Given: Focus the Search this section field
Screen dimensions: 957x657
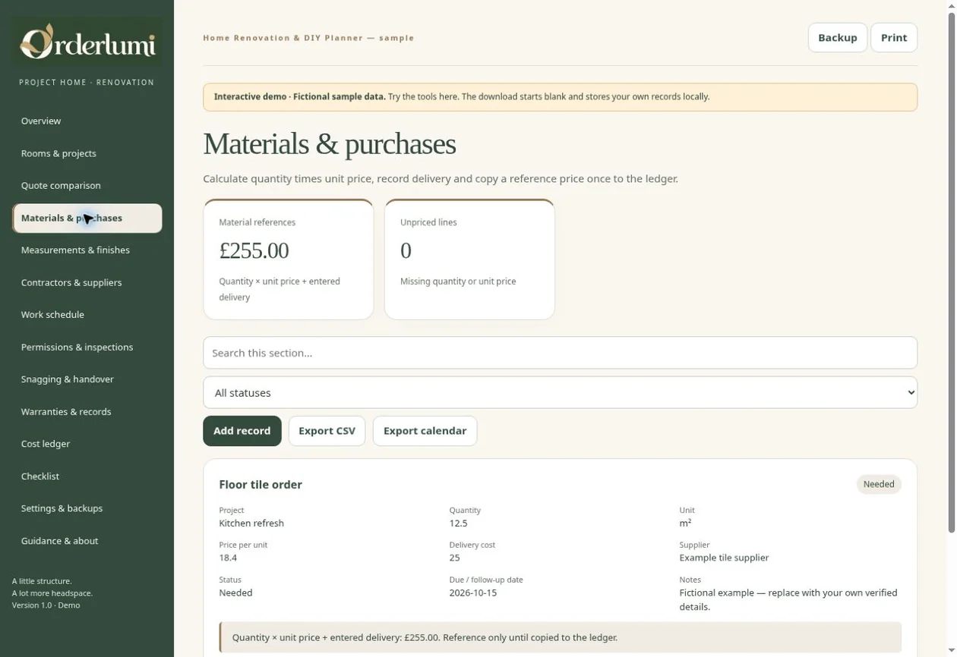Looking at the screenshot, I should tap(560, 353).
